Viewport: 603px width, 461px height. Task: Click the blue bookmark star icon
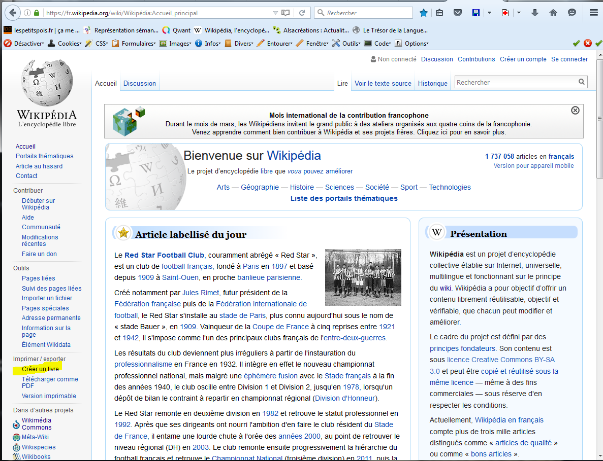pos(423,13)
